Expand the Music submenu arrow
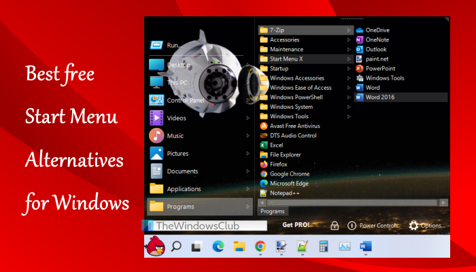The width and height of the screenshot is (476, 272). (x=248, y=136)
